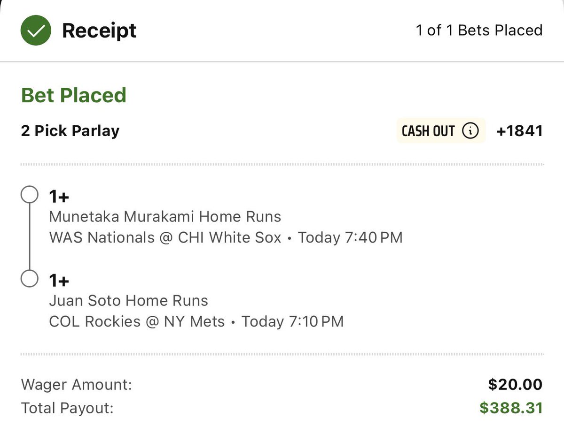Tap the info icon beside Cash Out
The image size is (564, 426).
click(470, 131)
